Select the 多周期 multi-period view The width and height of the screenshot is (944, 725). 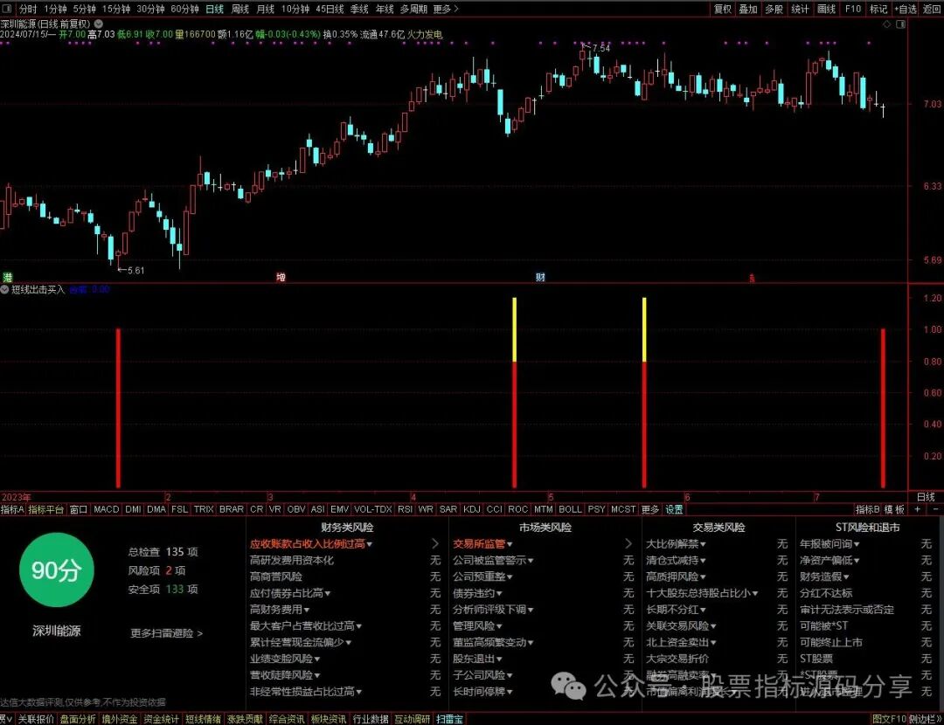pos(413,9)
